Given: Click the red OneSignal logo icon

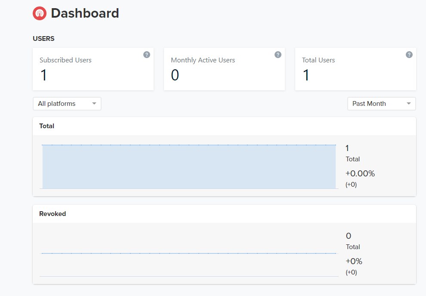Looking at the screenshot, I should pyautogui.click(x=40, y=13).
